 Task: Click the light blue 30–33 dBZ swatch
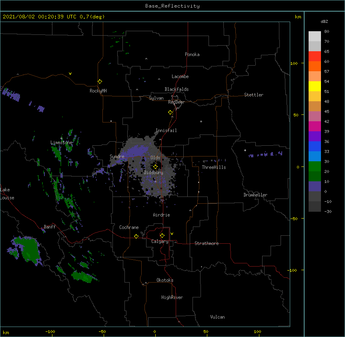315,156
